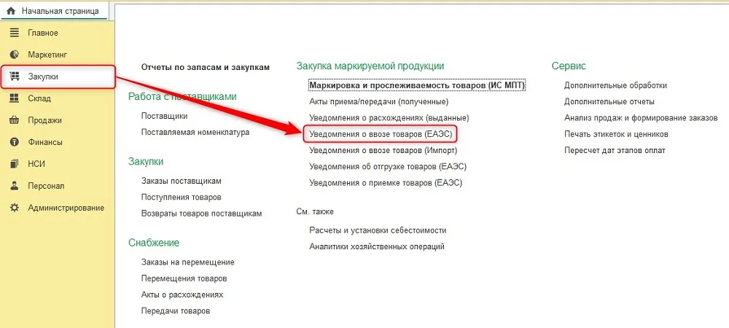The height and width of the screenshot is (328, 729).
Task: Click the См. также label
Action: click(x=315, y=212)
